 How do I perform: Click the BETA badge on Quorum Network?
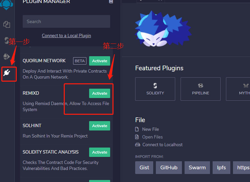click(80, 61)
